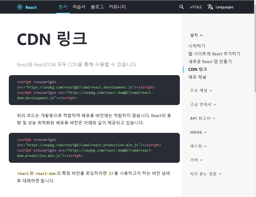Expand the 기여 section
The height and width of the screenshot is (197, 256).
point(196,160)
